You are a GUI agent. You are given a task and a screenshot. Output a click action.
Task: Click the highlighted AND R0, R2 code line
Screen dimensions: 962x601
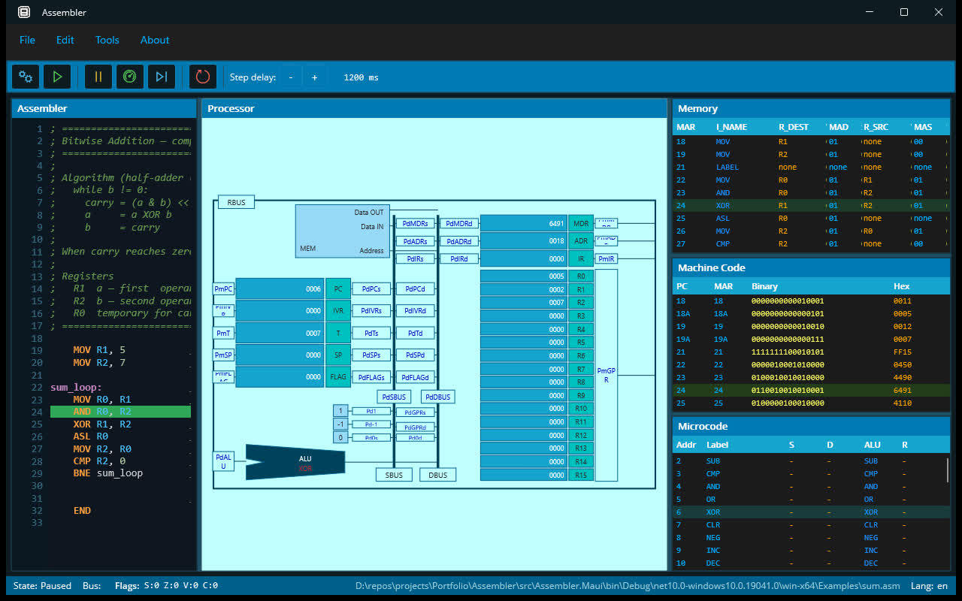[120, 412]
